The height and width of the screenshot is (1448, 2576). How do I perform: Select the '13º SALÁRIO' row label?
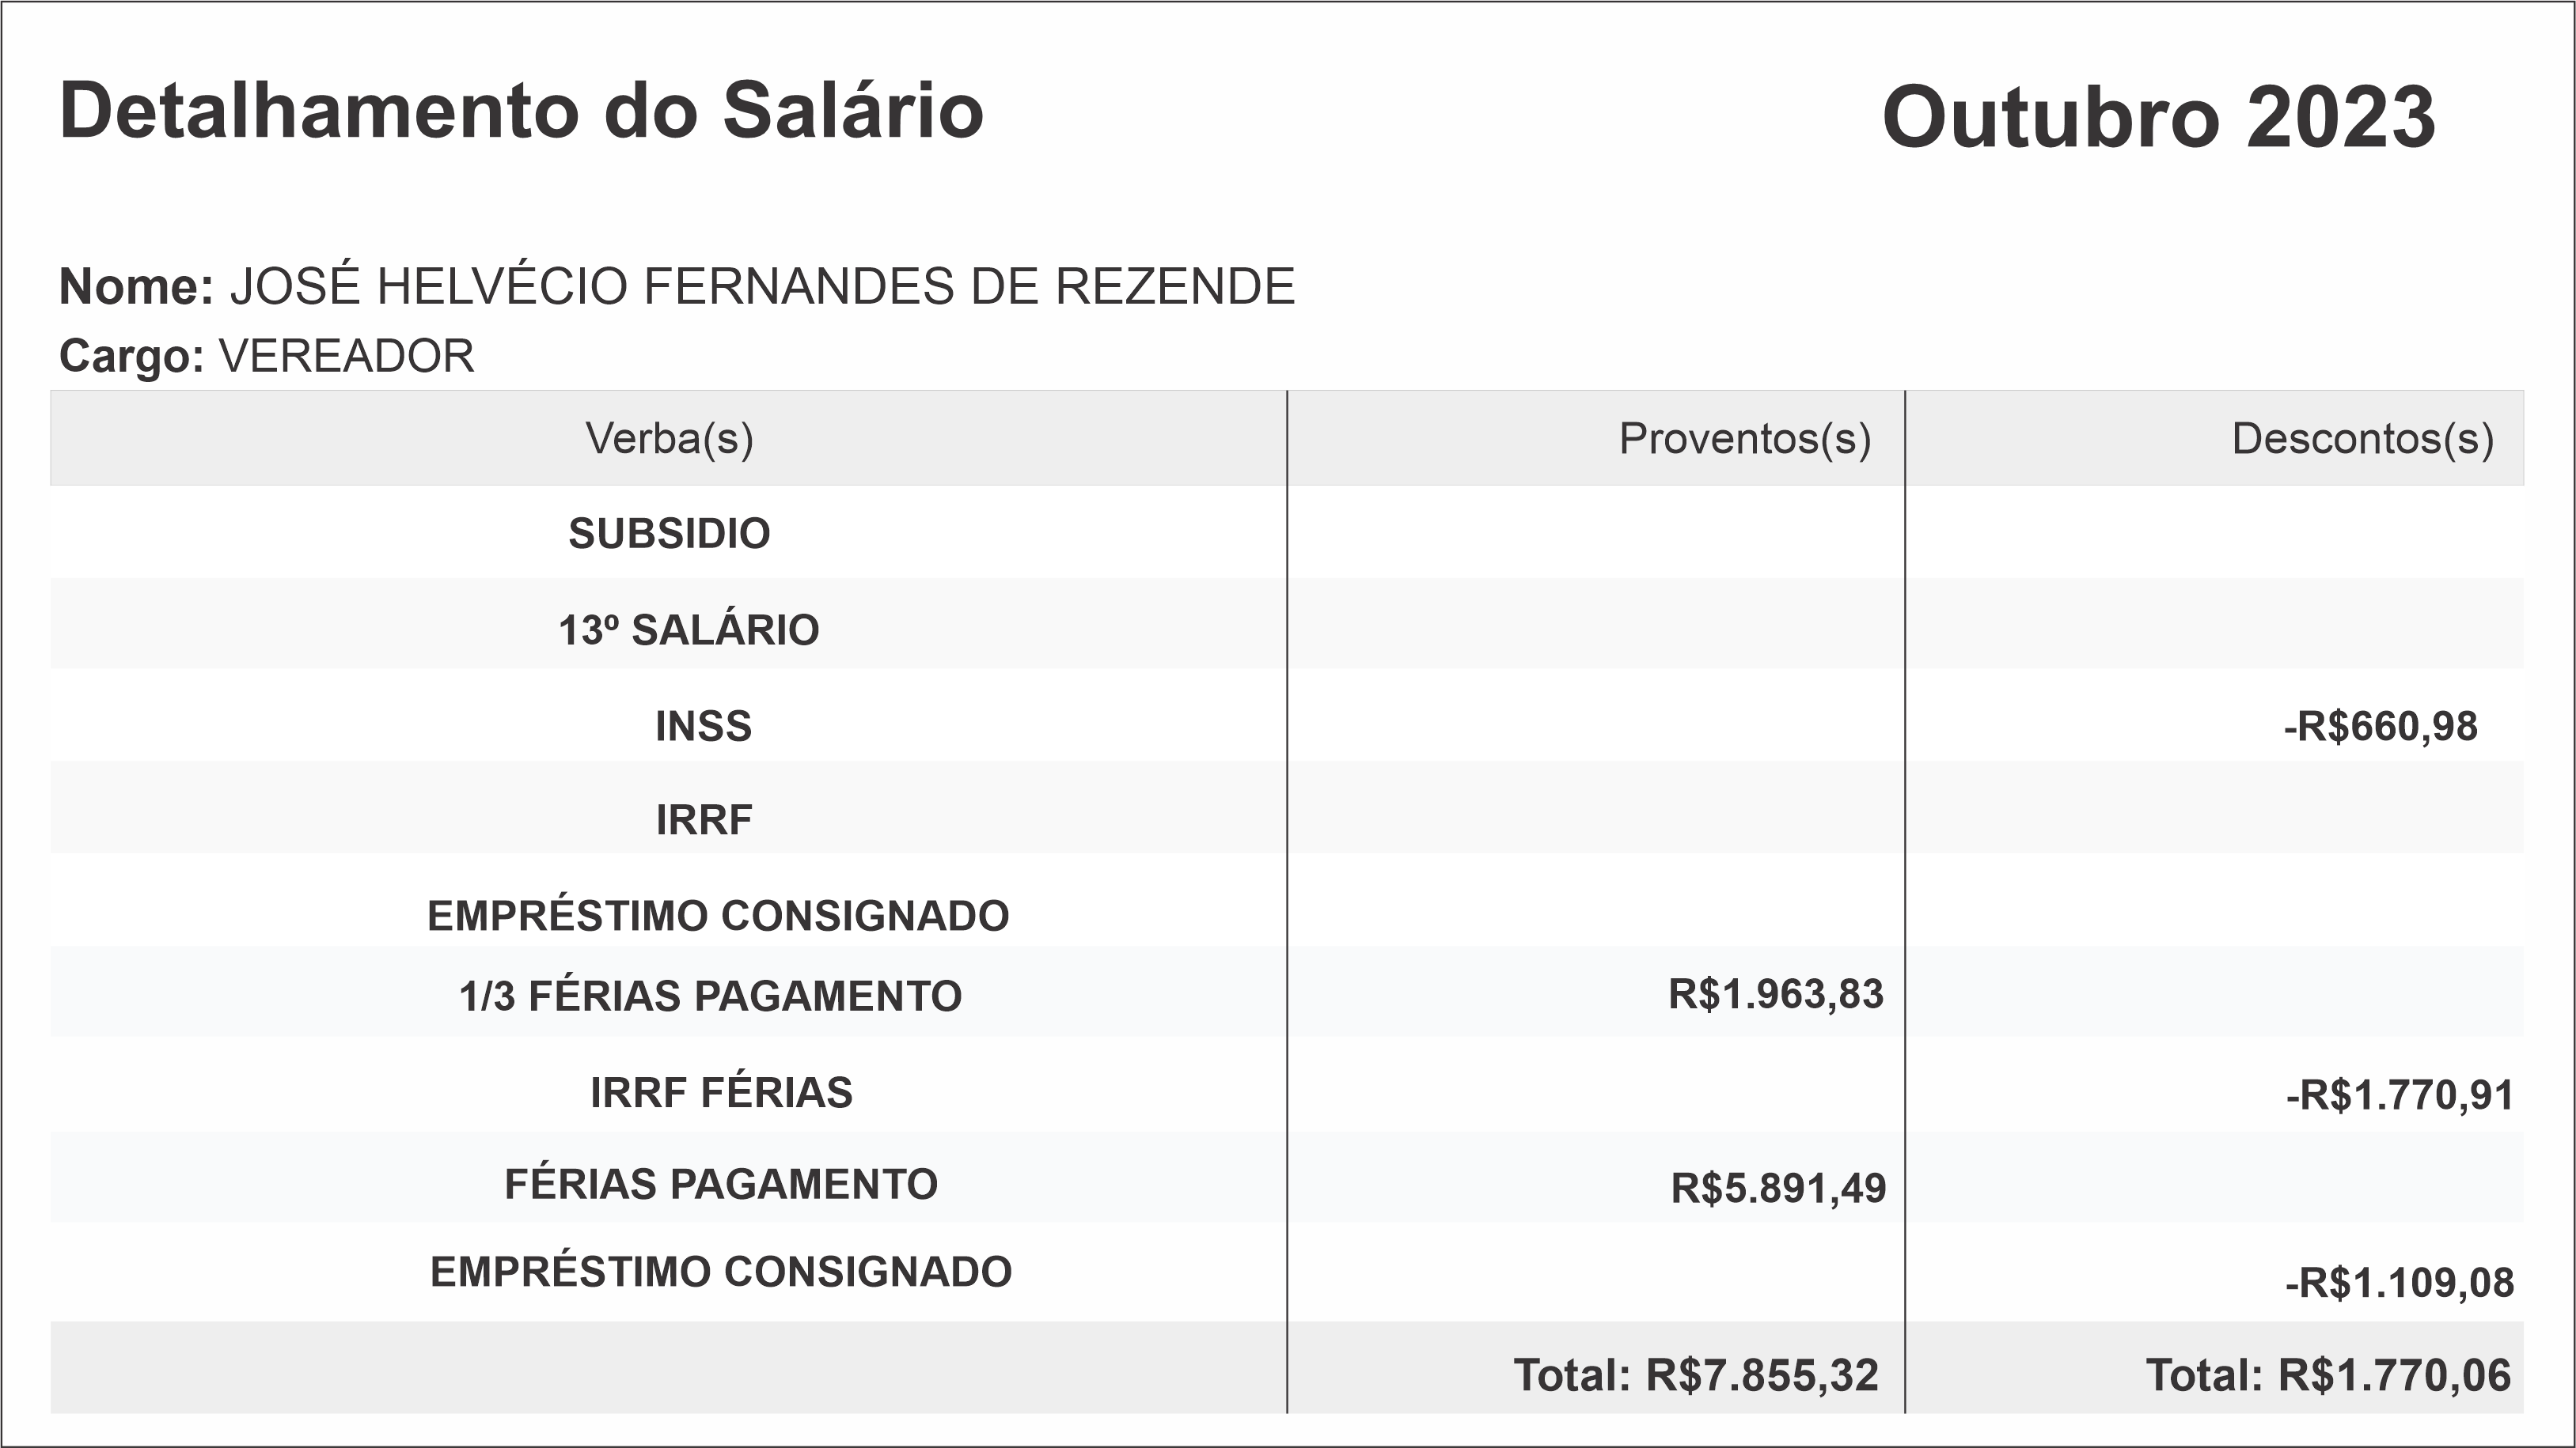688,630
